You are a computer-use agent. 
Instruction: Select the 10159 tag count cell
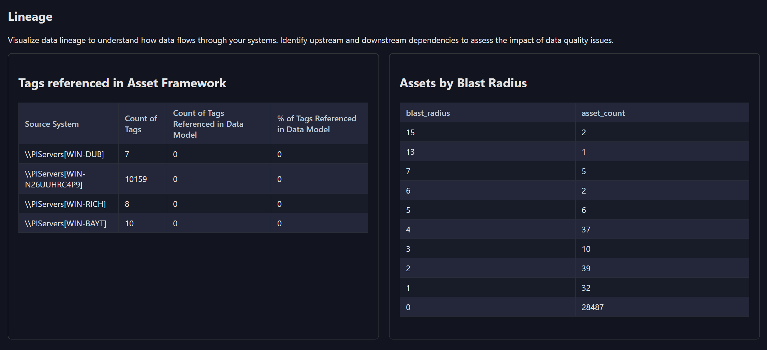pos(136,179)
